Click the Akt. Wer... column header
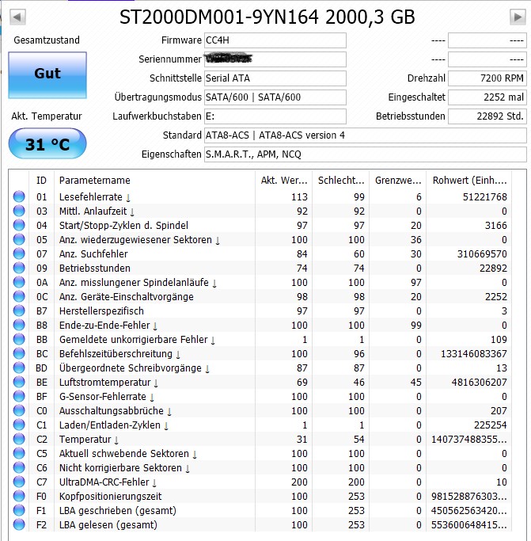 click(284, 180)
